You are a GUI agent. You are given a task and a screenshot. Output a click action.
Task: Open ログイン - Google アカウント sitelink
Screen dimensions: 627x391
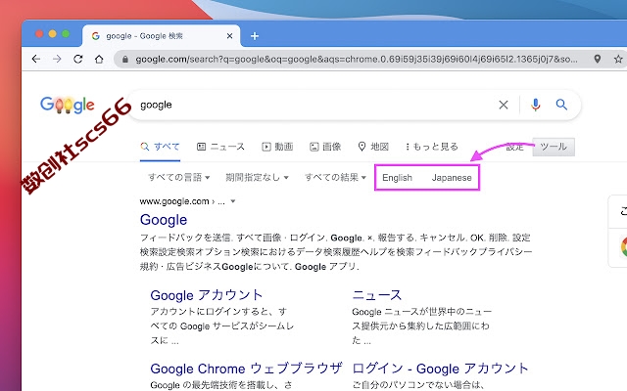click(440, 369)
